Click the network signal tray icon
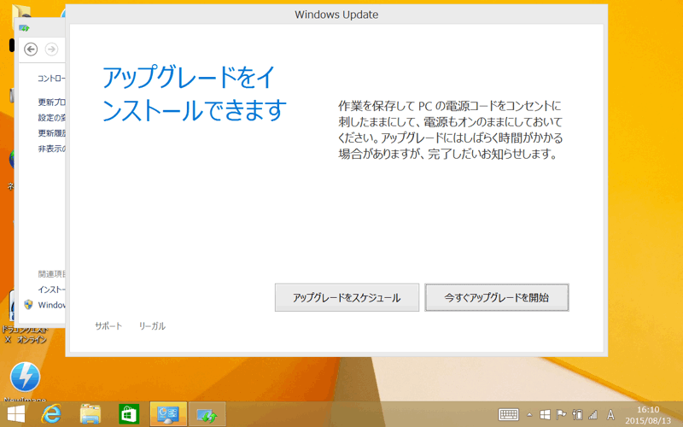Screen dimensions: 683x427 [x=593, y=414]
